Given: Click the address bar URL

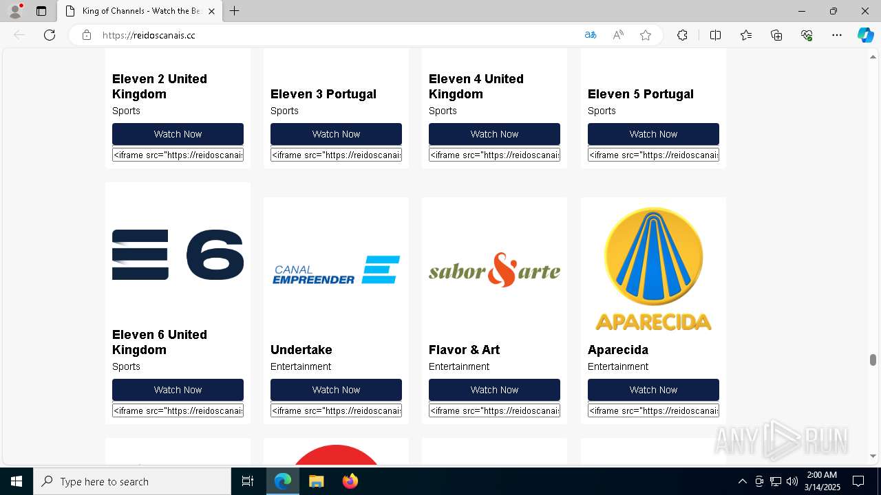Looking at the screenshot, I should (149, 35).
